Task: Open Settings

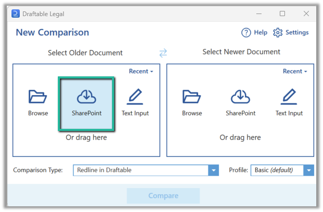Action: coord(291,32)
